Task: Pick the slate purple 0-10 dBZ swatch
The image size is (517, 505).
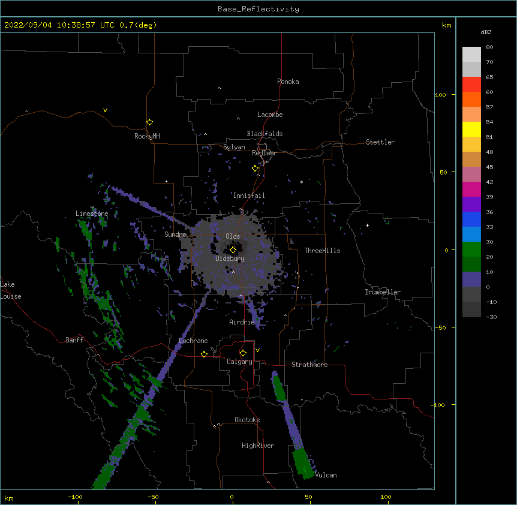Action: coord(471,279)
